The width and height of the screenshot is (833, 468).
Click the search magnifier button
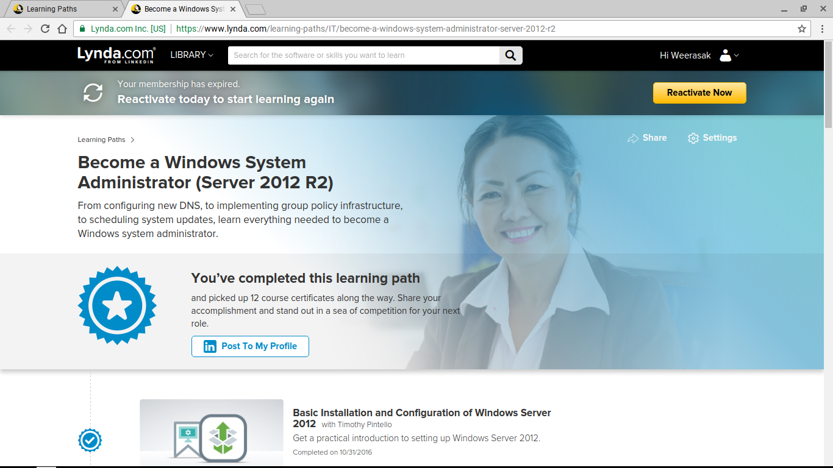click(511, 55)
